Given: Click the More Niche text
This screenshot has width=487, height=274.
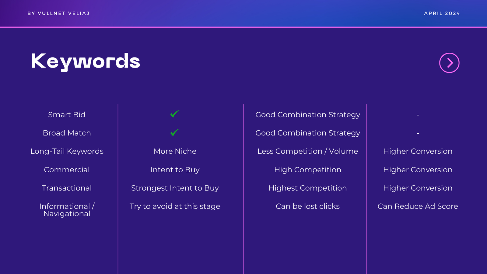Looking at the screenshot, I should [x=175, y=151].
